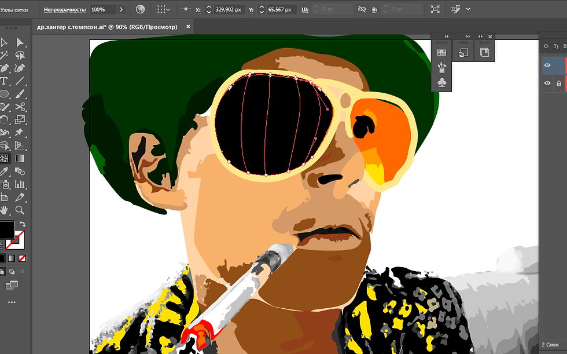567x354 pixels.
Task: Pick the Puppet Warp pin tool
Action: point(20,133)
